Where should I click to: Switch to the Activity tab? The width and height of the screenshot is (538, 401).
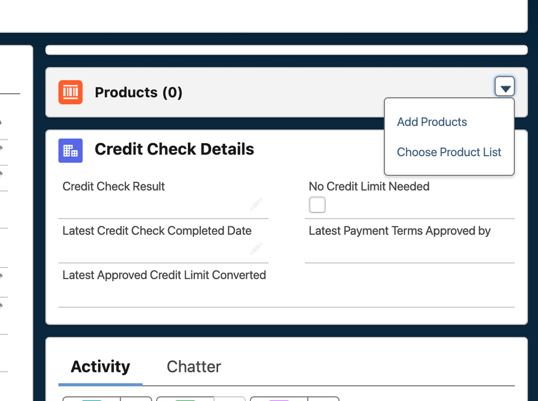(101, 367)
